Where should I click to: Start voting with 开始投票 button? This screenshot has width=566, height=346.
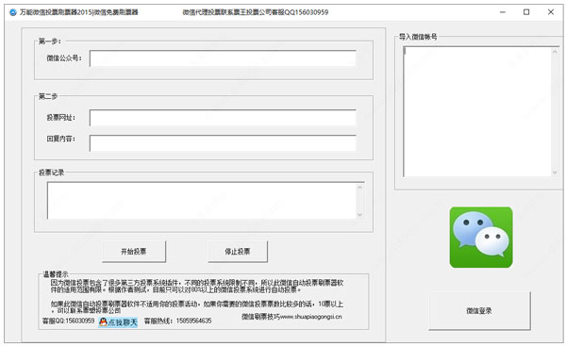tap(134, 251)
